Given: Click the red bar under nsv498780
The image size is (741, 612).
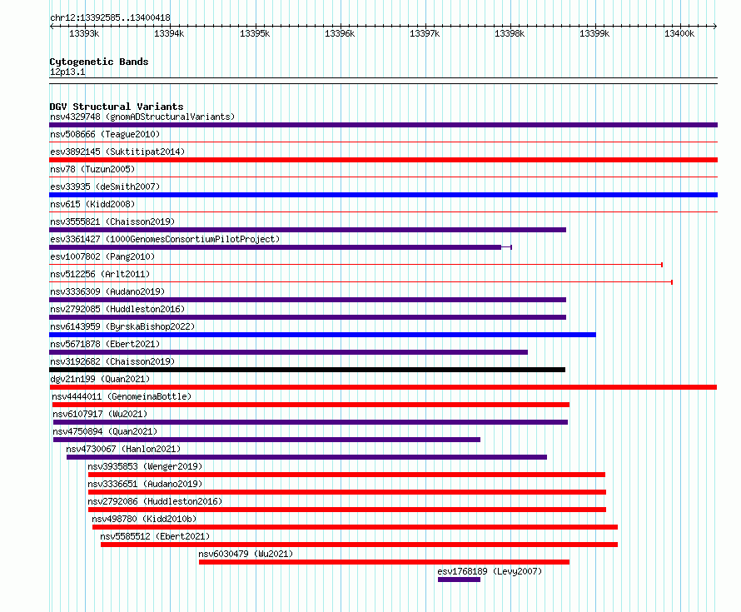Looking at the screenshot, I should (x=355, y=527).
